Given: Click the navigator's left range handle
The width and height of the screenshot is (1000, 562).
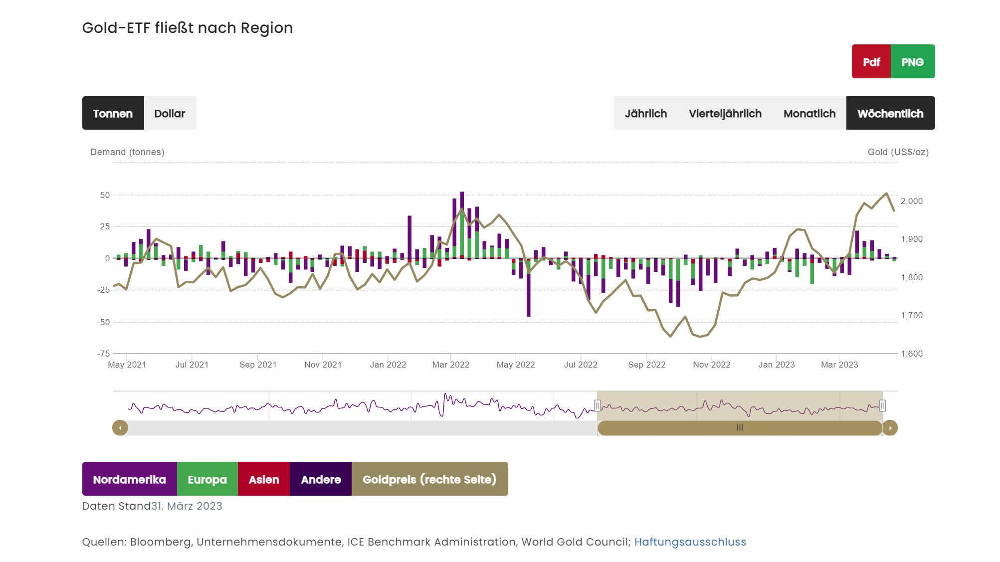Looking at the screenshot, I should coord(597,405).
